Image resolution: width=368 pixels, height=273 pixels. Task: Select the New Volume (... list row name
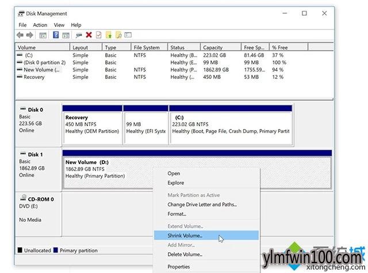41,70
